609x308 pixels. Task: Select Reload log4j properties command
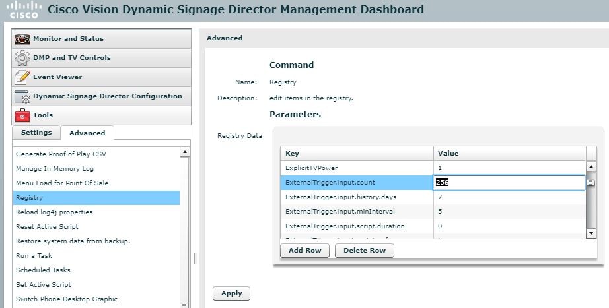pyautogui.click(x=96, y=212)
